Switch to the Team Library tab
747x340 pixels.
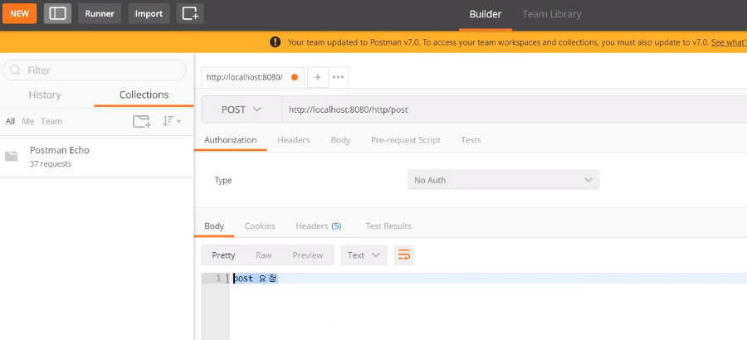coord(552,14)
